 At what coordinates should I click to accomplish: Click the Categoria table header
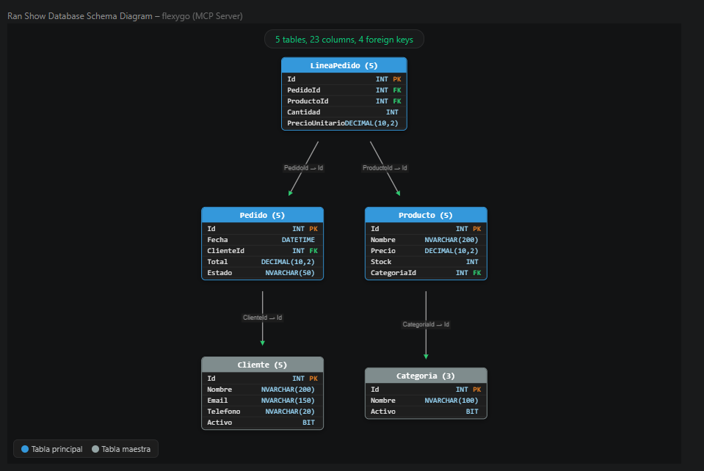click(x=426, y=376)
